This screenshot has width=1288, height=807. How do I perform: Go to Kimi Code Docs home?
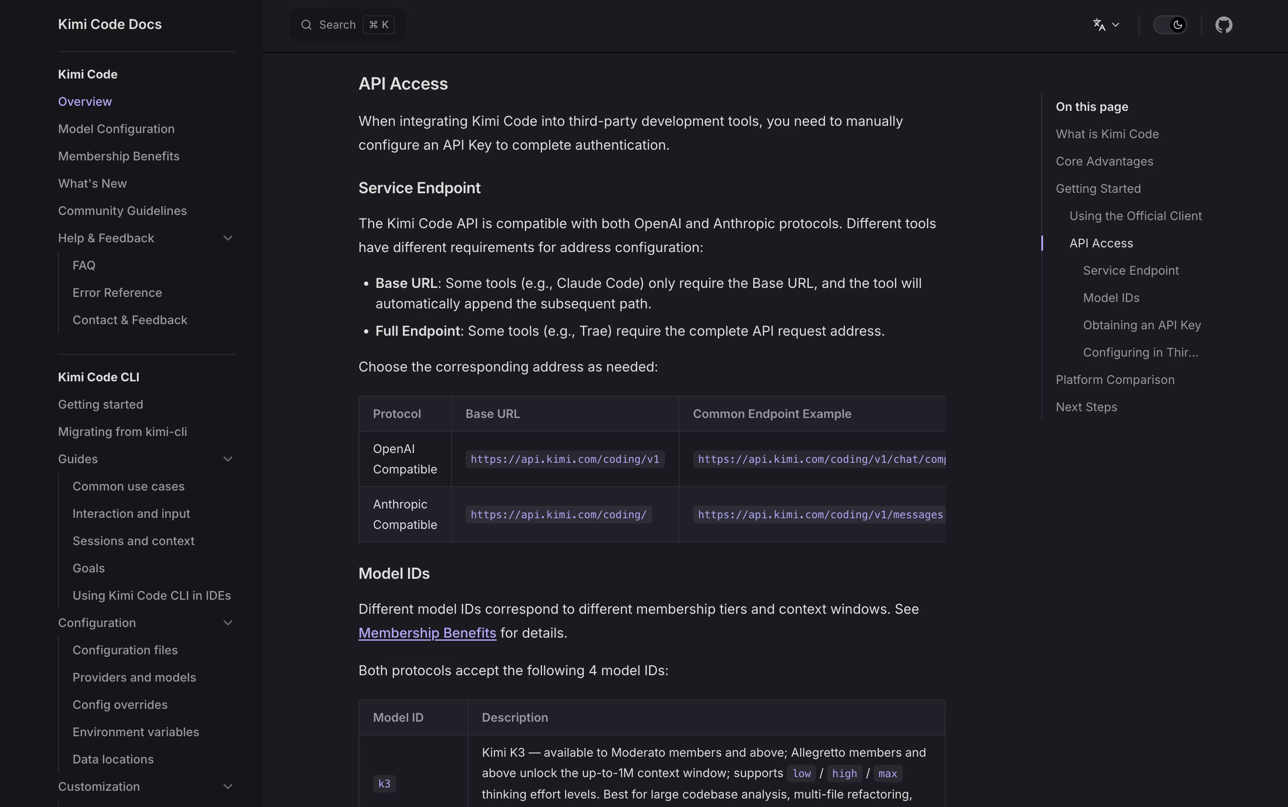coord(110,24)
